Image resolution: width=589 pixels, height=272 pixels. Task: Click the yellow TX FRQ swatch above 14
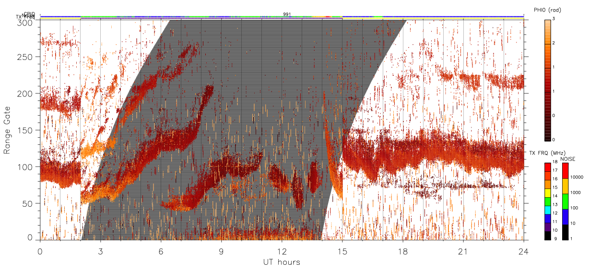tap(547, 192)
